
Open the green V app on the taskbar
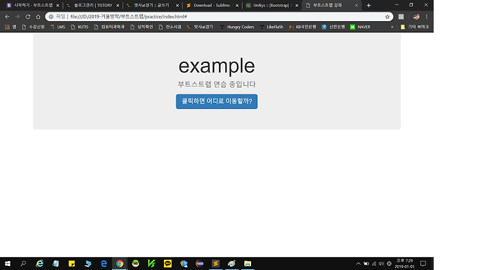[x=152, y=263]
